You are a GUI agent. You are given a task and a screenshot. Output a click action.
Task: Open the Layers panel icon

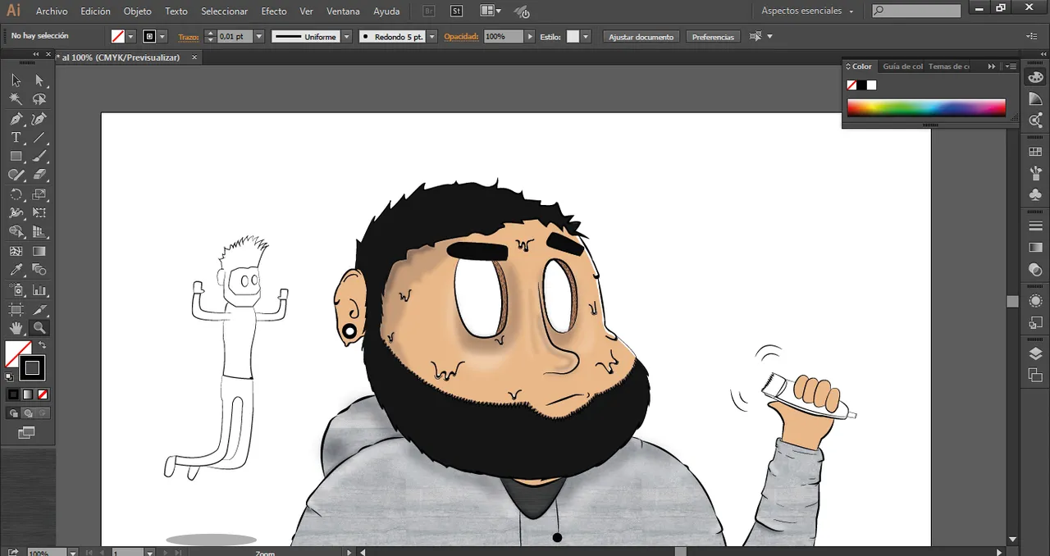1035,354
